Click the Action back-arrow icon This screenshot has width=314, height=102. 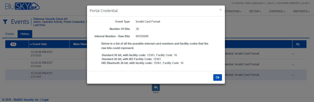click(156, 88)
